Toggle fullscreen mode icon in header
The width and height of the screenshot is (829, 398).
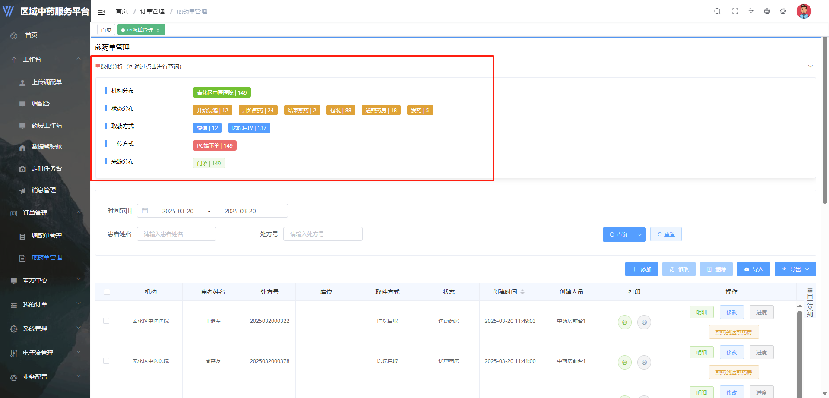point(735,11)
